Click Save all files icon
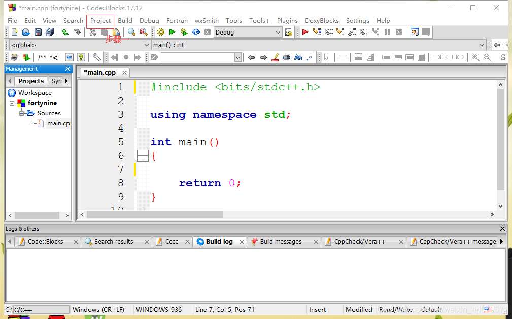The width and height of the screenshot is (512, 319). tap(50, 32)
